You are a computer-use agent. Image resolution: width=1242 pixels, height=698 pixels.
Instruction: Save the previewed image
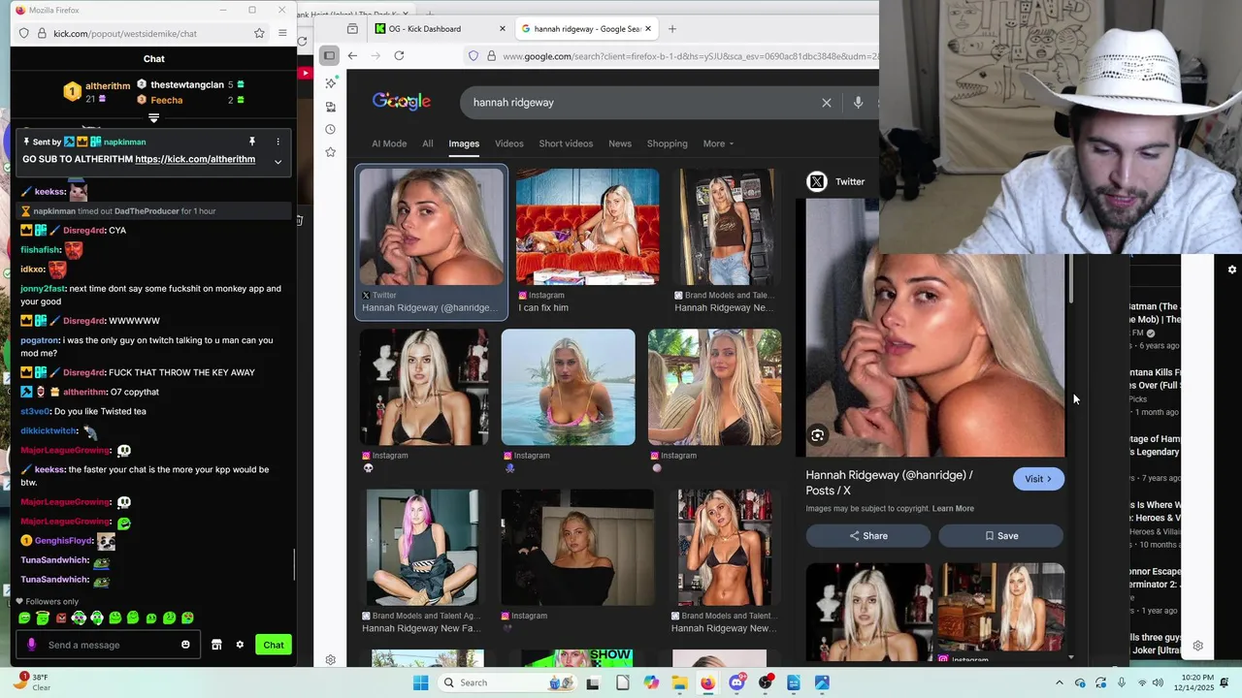click(1000, 536)
